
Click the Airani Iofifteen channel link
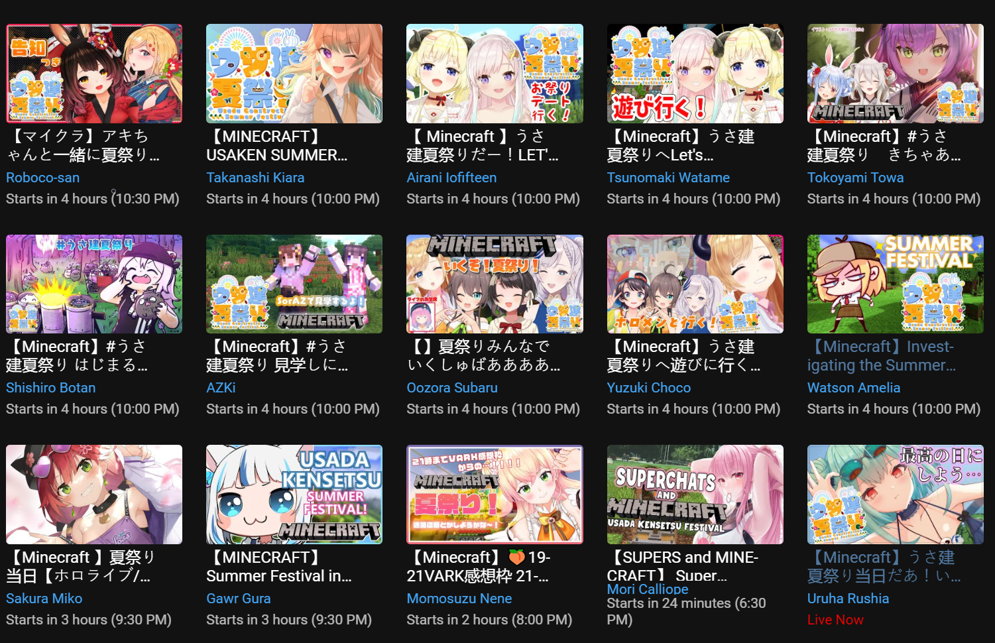(x=451, y=178)
